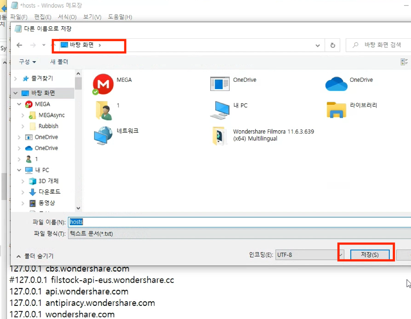Open the OneDrive window-style icon in file list
Viewport: 411px width, 319px height.
coord(220,84)
